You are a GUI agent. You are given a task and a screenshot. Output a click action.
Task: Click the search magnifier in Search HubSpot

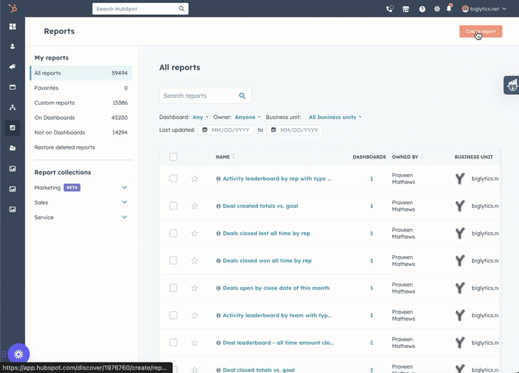coord(181,8)
